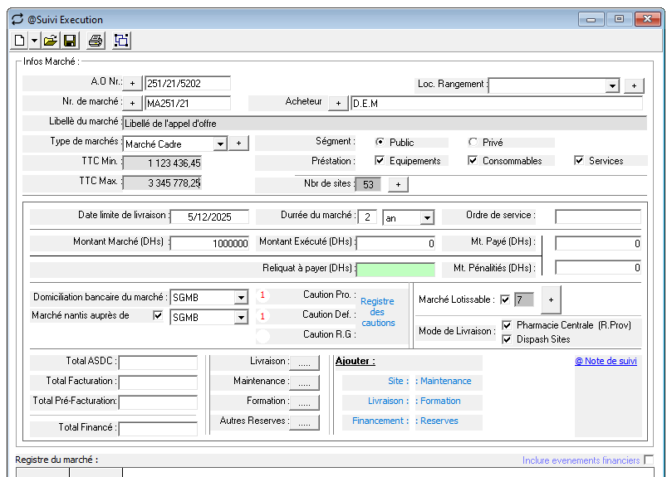Uncheck the Consommables checkbox
Viewport: 672px width, 477px height.
point(473,161)
